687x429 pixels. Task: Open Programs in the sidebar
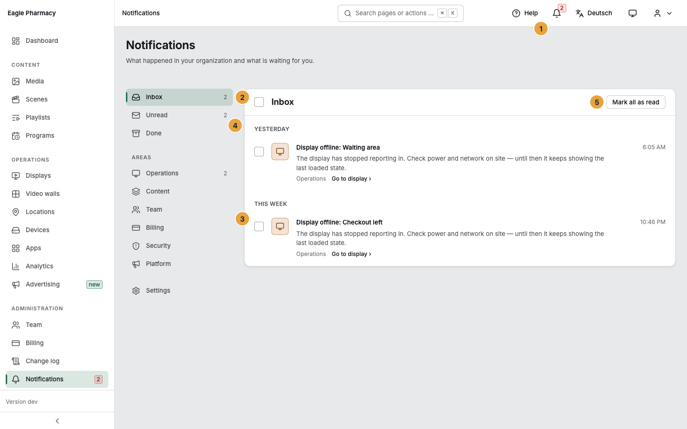click(x=57, y=136)
